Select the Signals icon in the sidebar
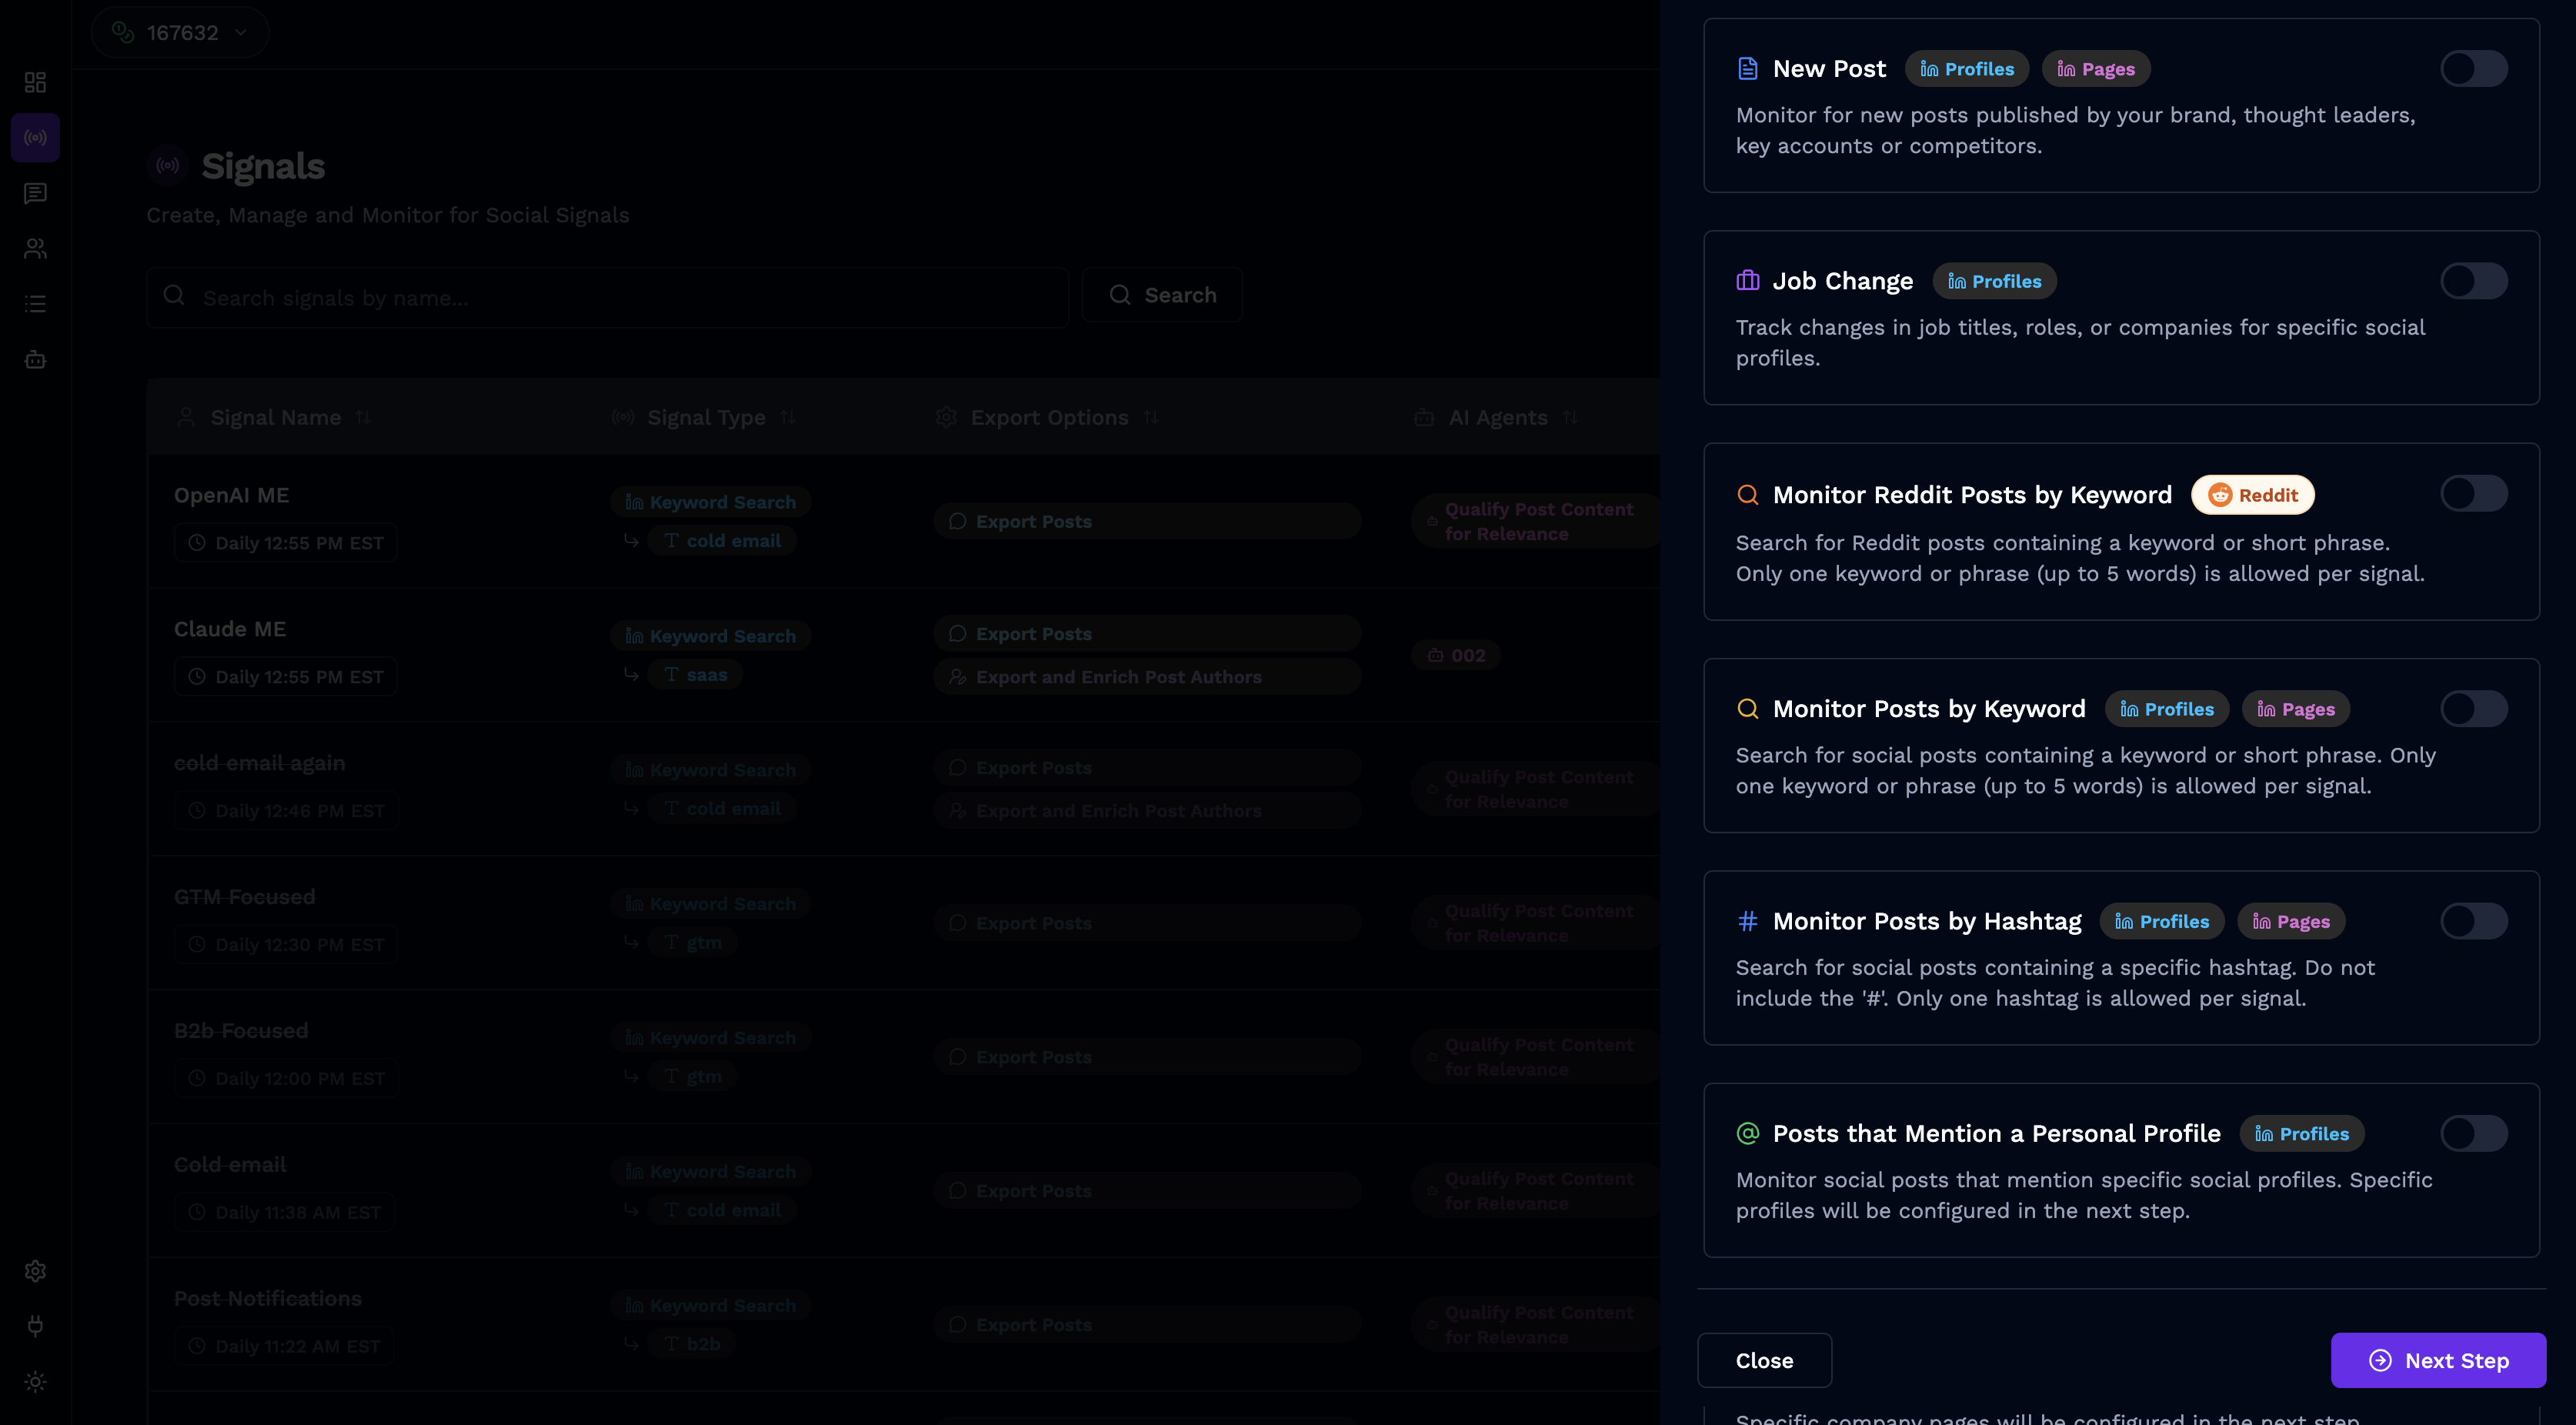 pyautogui.click(x=35, y=137)
